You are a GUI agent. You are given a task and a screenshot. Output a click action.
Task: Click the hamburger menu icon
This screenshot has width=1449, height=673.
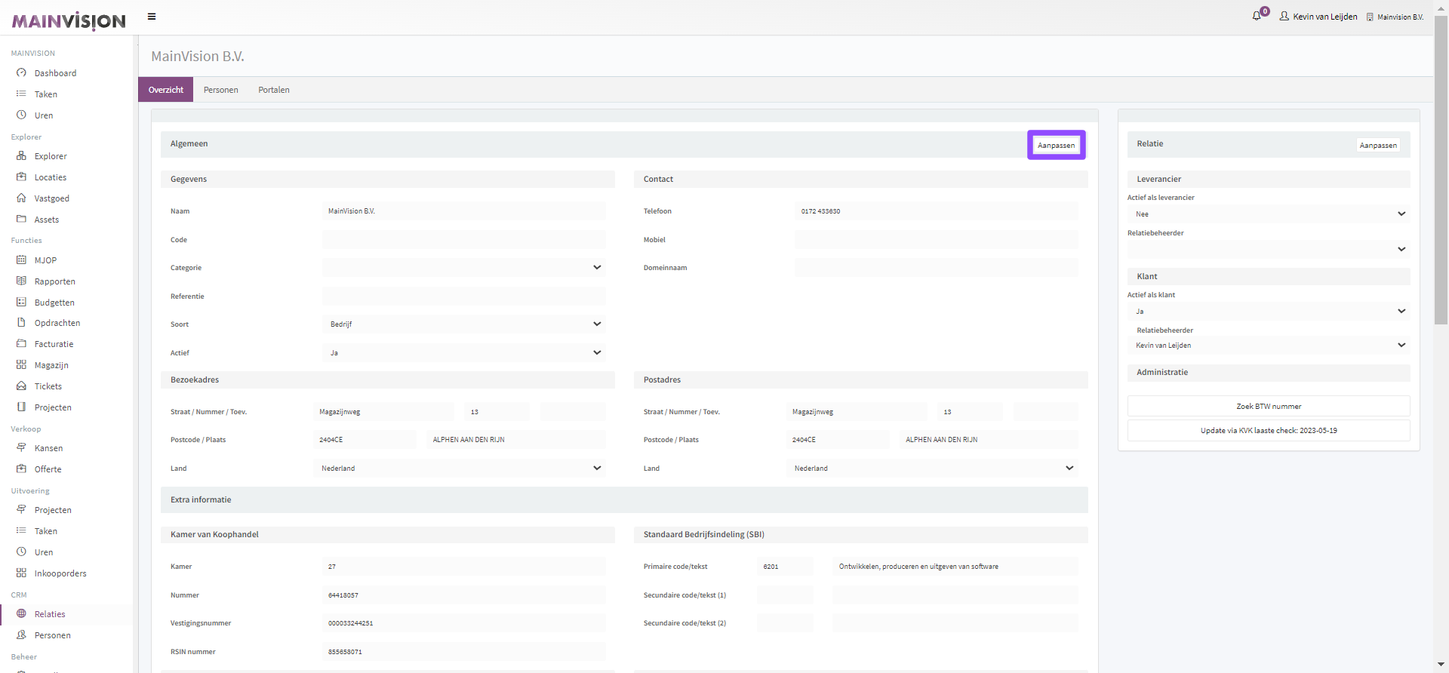(x=152, y=17)
